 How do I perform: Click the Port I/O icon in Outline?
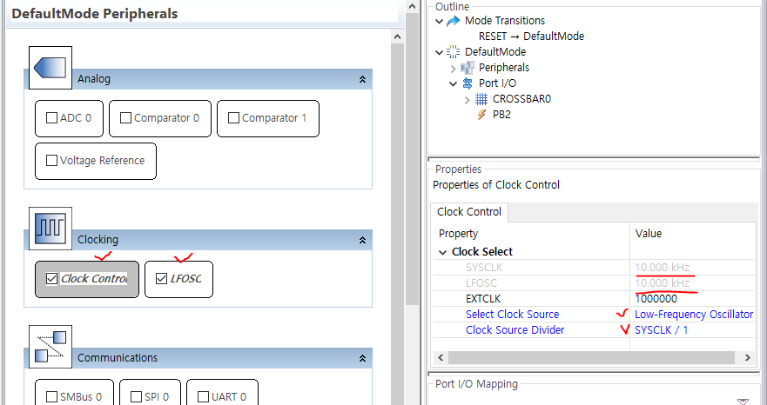click(x=468, y=83)
